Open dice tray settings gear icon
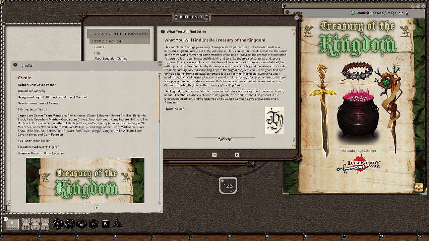The width and height of the screenshot is (429, 241). pyautogui.click(x=6, y=219)
